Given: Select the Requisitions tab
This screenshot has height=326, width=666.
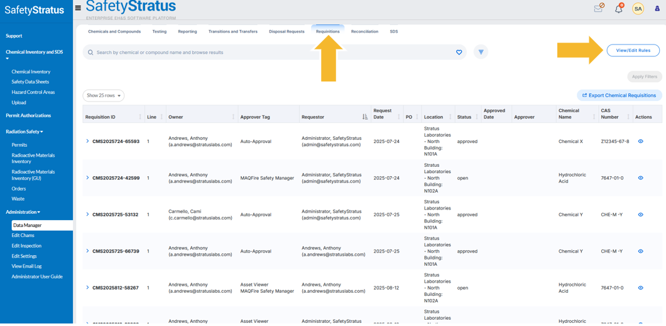Looking at the screenshot, I should [x=328, y=31].
